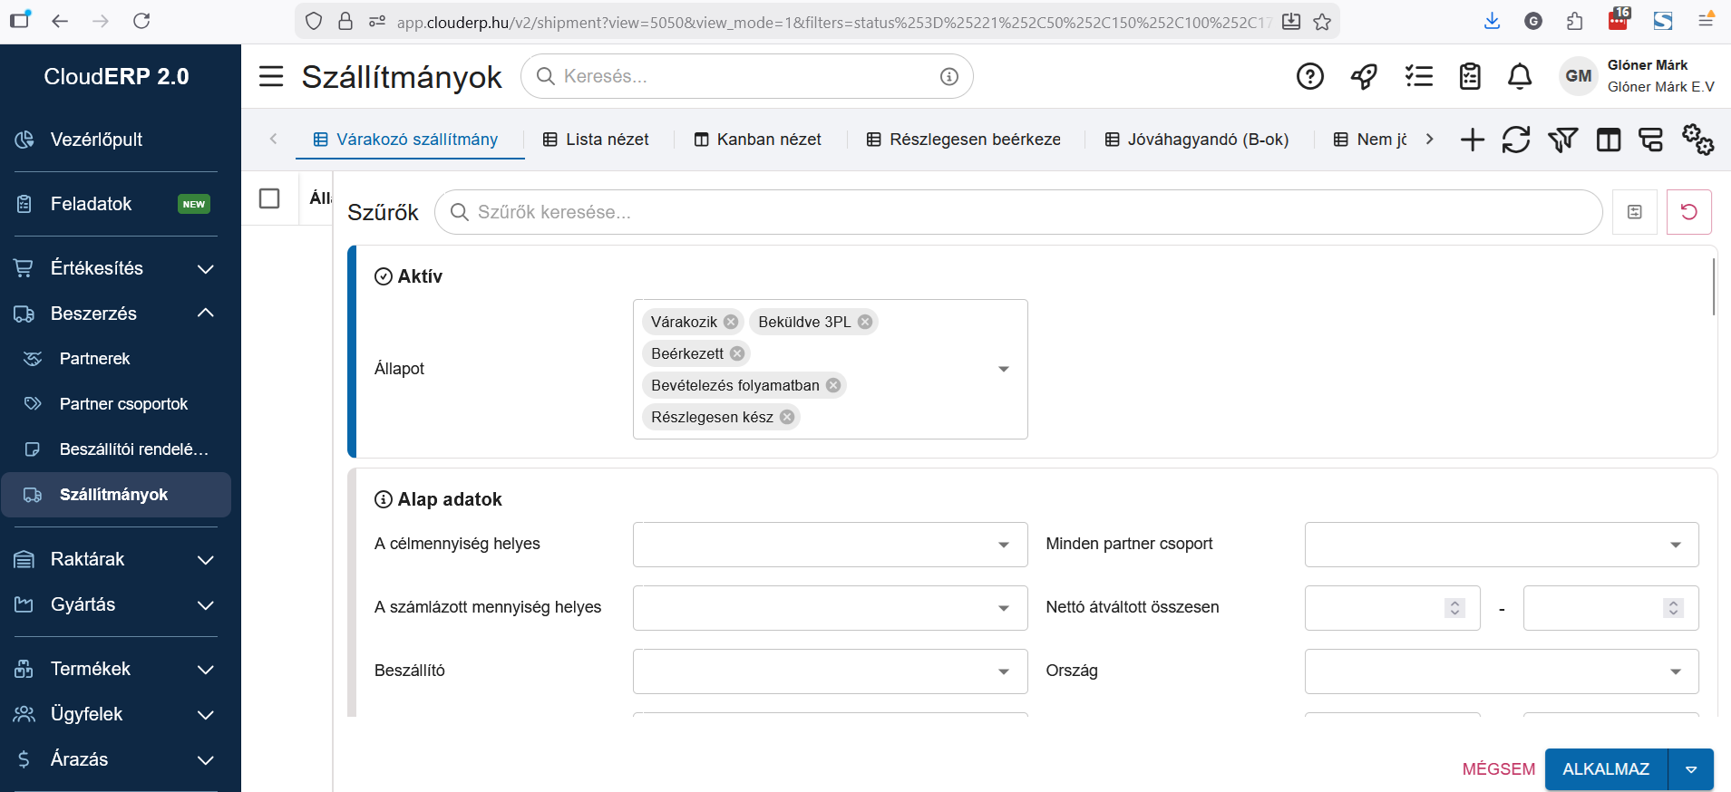The width and height of the screenshot is (1731, 792).
Task: Open the notifications bell
Action: coord(1520,77)
